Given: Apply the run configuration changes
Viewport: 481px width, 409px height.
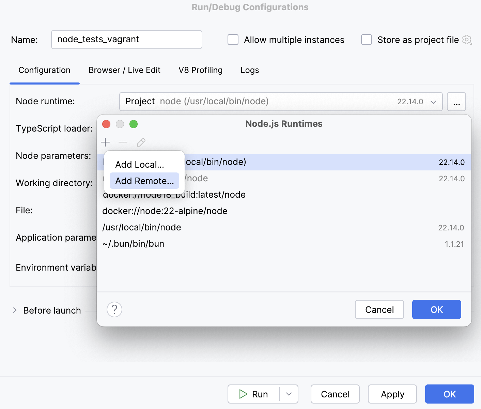Looking at the screenshot, I should [x=392, y=394].
